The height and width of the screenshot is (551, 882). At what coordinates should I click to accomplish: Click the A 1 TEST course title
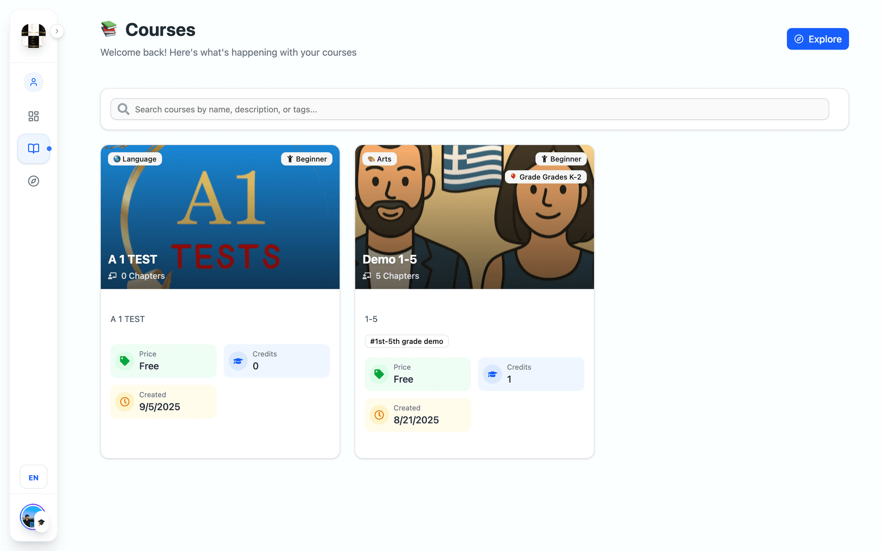(x=133, y=260)
